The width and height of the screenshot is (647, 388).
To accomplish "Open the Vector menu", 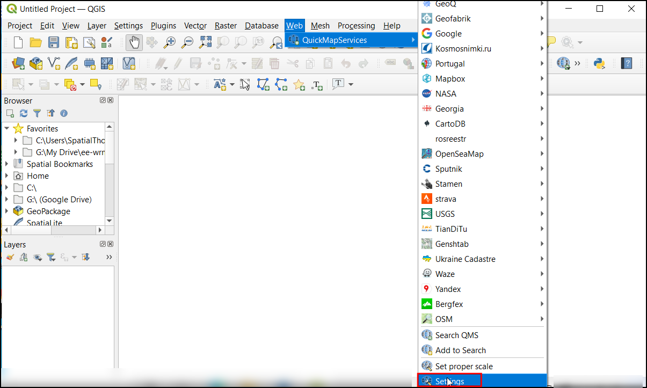I will (x=195, y=25).
